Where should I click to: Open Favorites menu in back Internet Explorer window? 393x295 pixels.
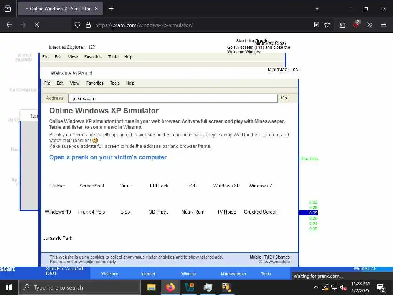pos(93,57)
